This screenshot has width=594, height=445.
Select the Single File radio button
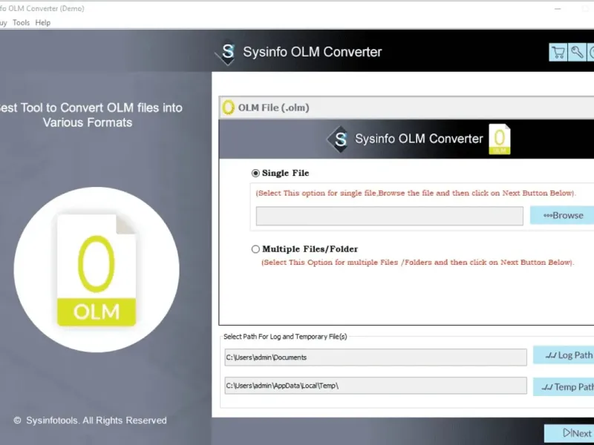(x=255, y=174)
